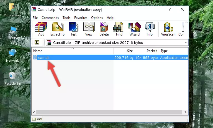Click the title bar help question mark
The image size is (213, 128).
(170, 9)
